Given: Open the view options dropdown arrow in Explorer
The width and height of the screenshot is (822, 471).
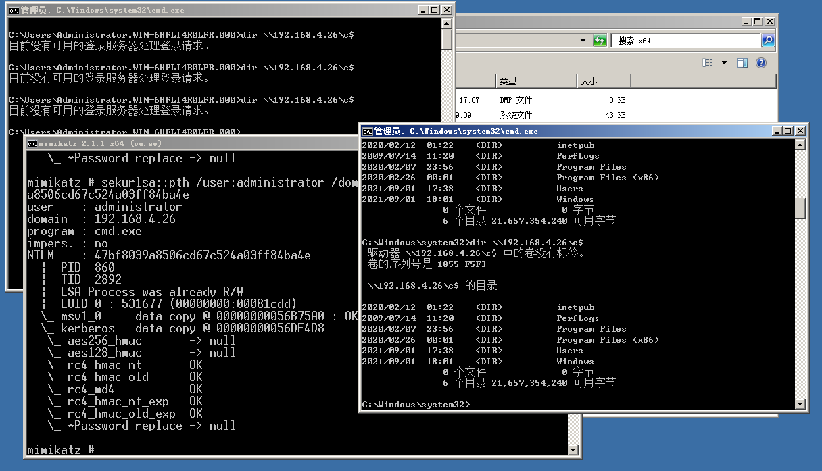Looking at the screenshot, I should click(724, 63).
